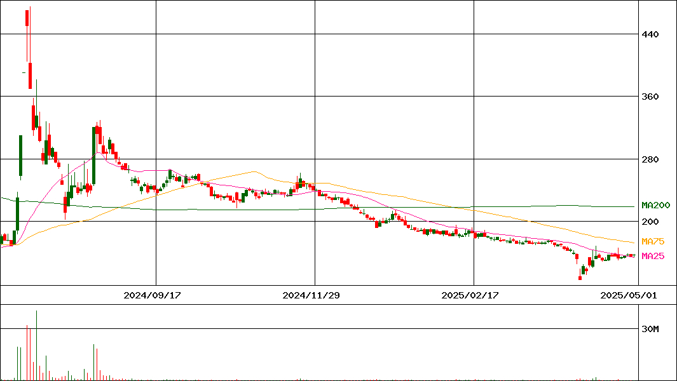Click the 30M volume axis label

tap(650, 329)
